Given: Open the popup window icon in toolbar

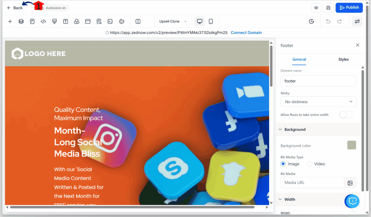Looking at the screenshot, I should (88, 21).
